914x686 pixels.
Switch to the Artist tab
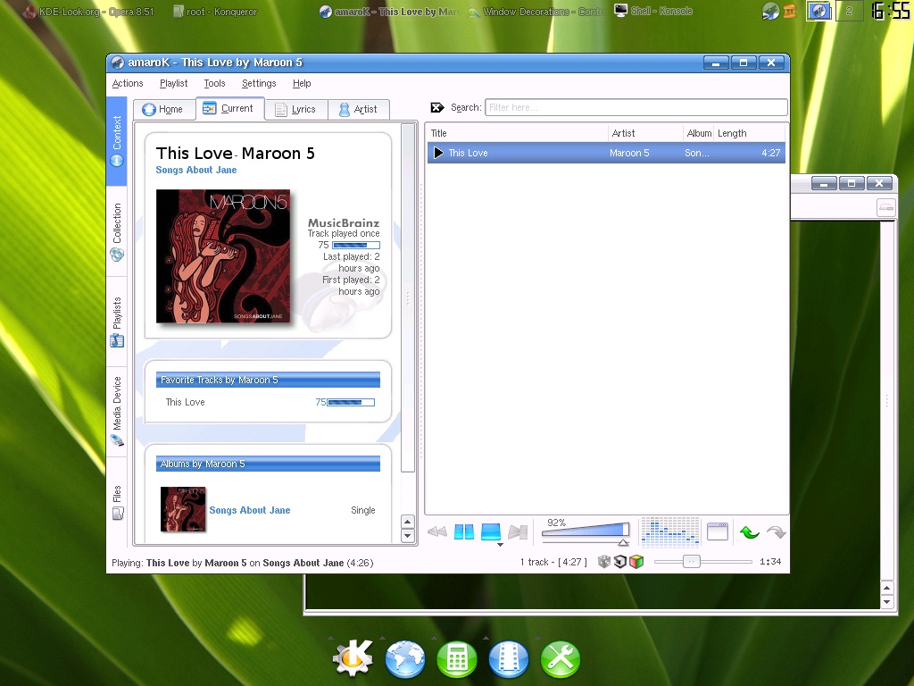(359, 109)
